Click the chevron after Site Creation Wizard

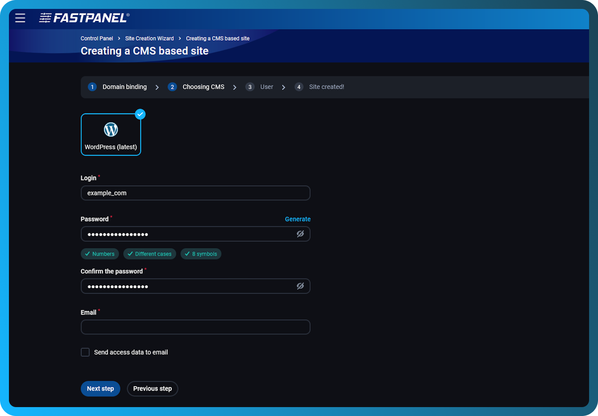click(x=179, y=38)
